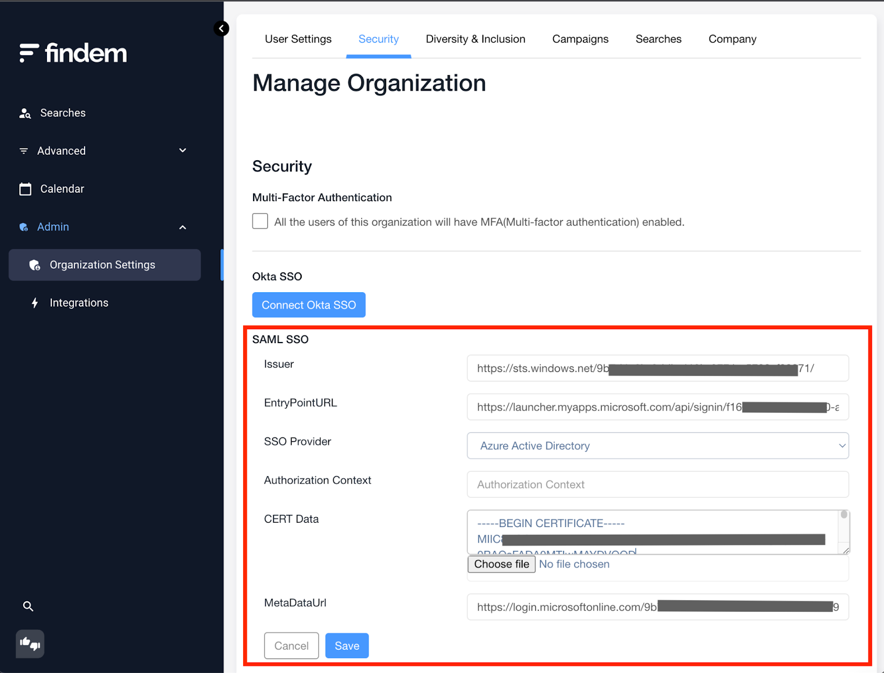
Task: Open the Campaigns tab
Action: point(580,39)
